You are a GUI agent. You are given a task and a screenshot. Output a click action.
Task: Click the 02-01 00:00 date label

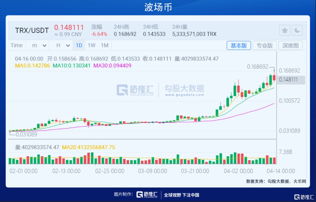click(x=24, y=171)
